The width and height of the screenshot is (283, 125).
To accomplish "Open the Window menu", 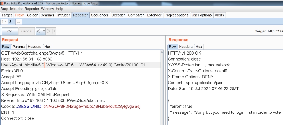I will 47,9.
